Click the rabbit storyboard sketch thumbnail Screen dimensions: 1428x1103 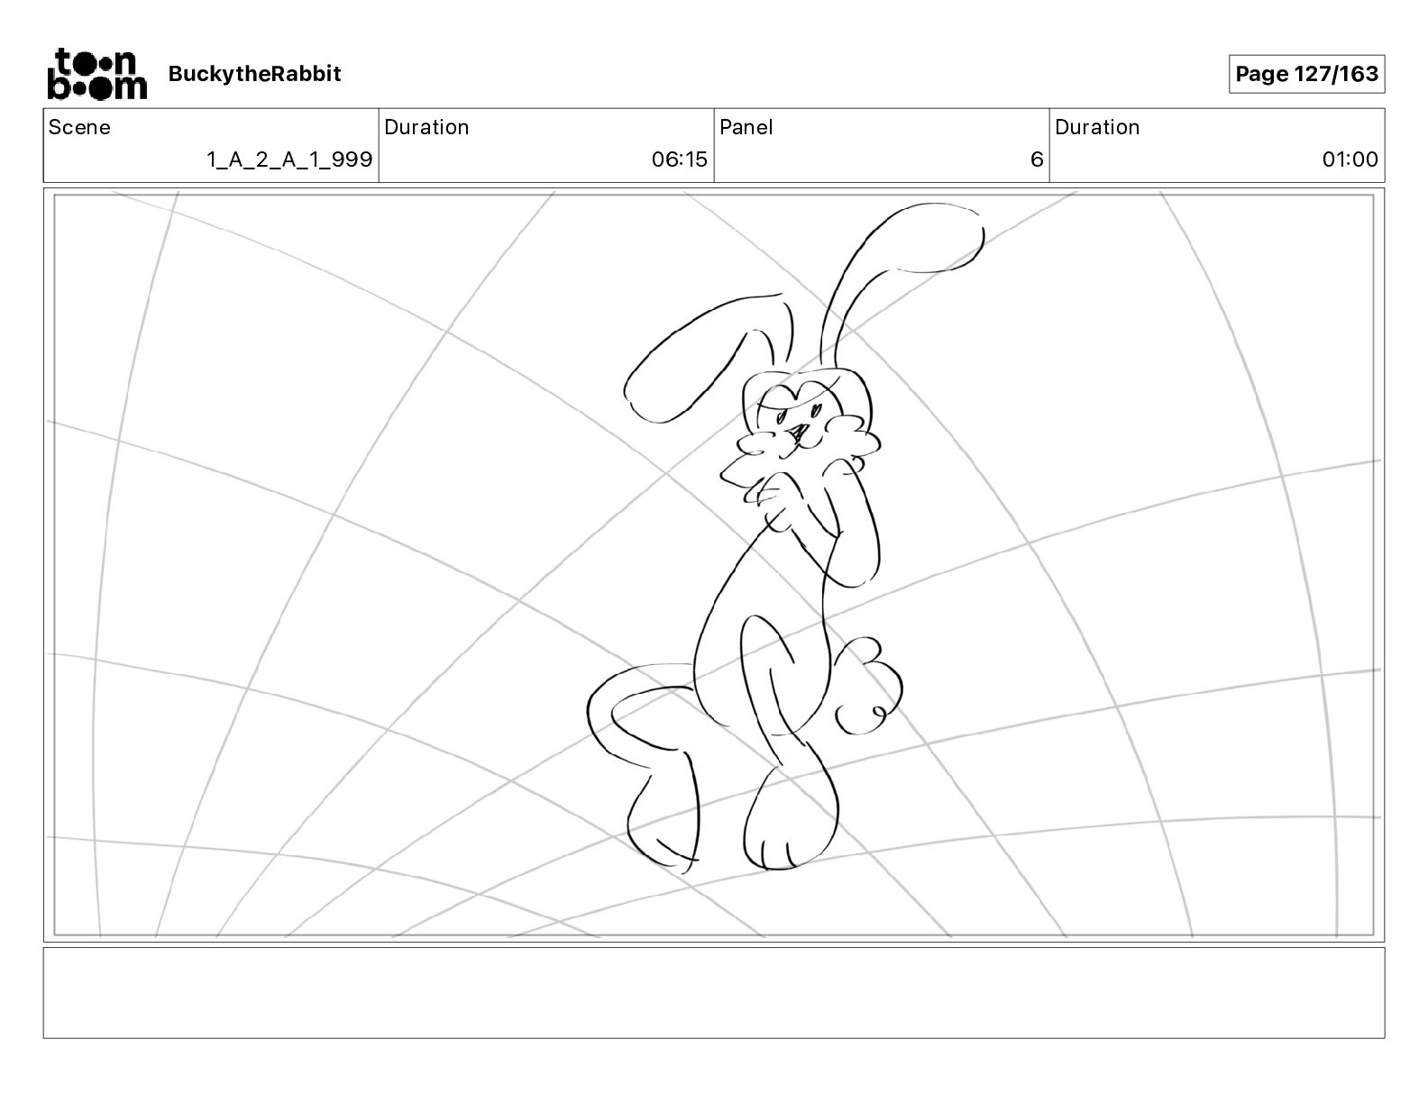tap(714, 565)
